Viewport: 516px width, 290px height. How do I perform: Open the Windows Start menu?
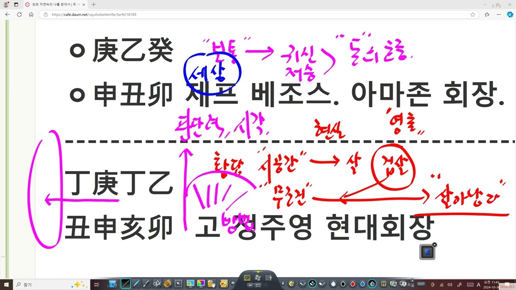(6, 284)
